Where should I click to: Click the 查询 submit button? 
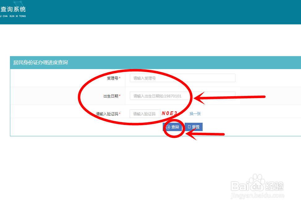click(x=172, y=127)
